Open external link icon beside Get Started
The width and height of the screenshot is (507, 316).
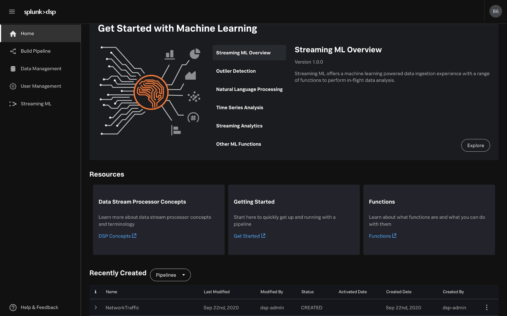(263, 236)
